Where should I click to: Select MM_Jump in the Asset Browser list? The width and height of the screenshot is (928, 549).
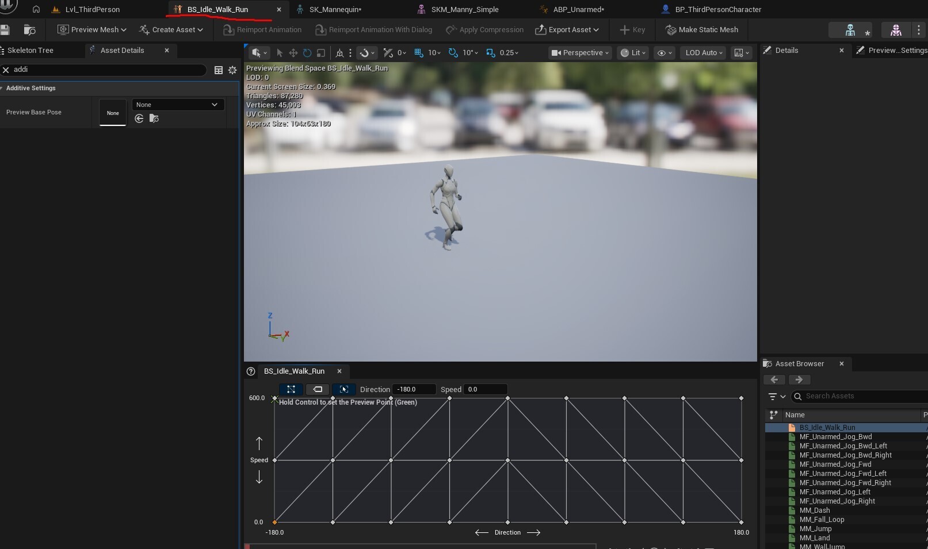815,529
